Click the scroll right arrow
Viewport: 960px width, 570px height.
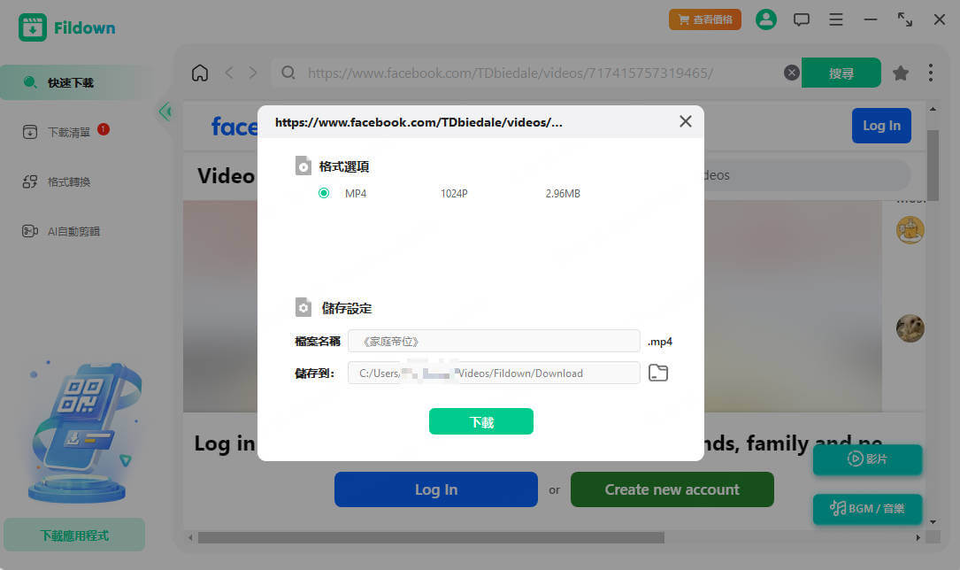[918, 537]
